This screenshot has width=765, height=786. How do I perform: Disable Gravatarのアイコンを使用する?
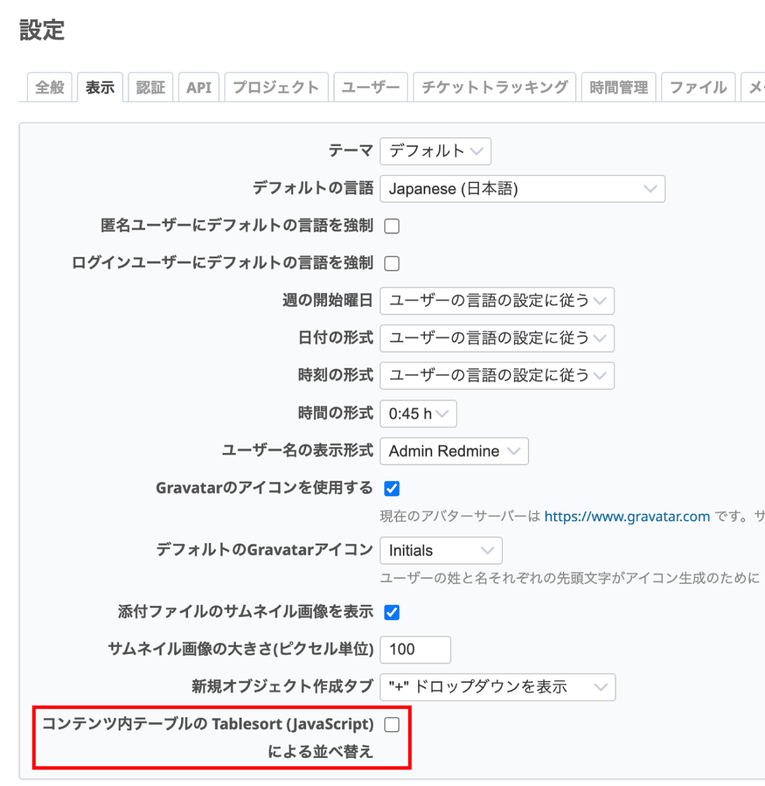click(392, 488)
